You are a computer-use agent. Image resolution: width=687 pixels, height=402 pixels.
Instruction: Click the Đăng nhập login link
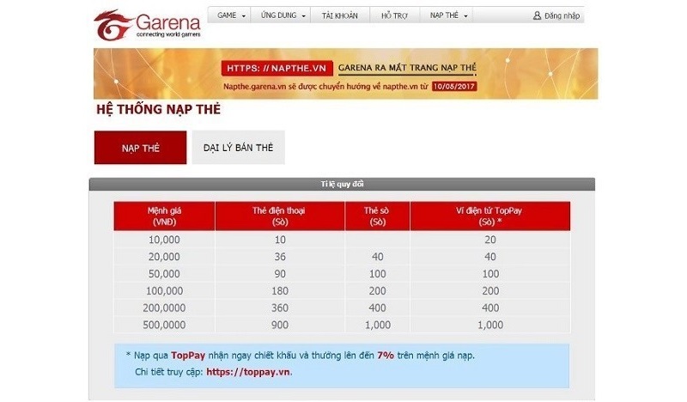pyautogui.click(x=562, y=15)
